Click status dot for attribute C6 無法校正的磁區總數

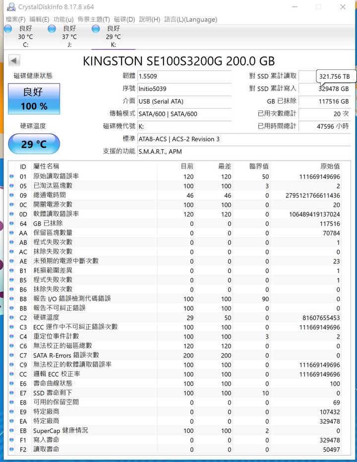(x=11, y=346)
